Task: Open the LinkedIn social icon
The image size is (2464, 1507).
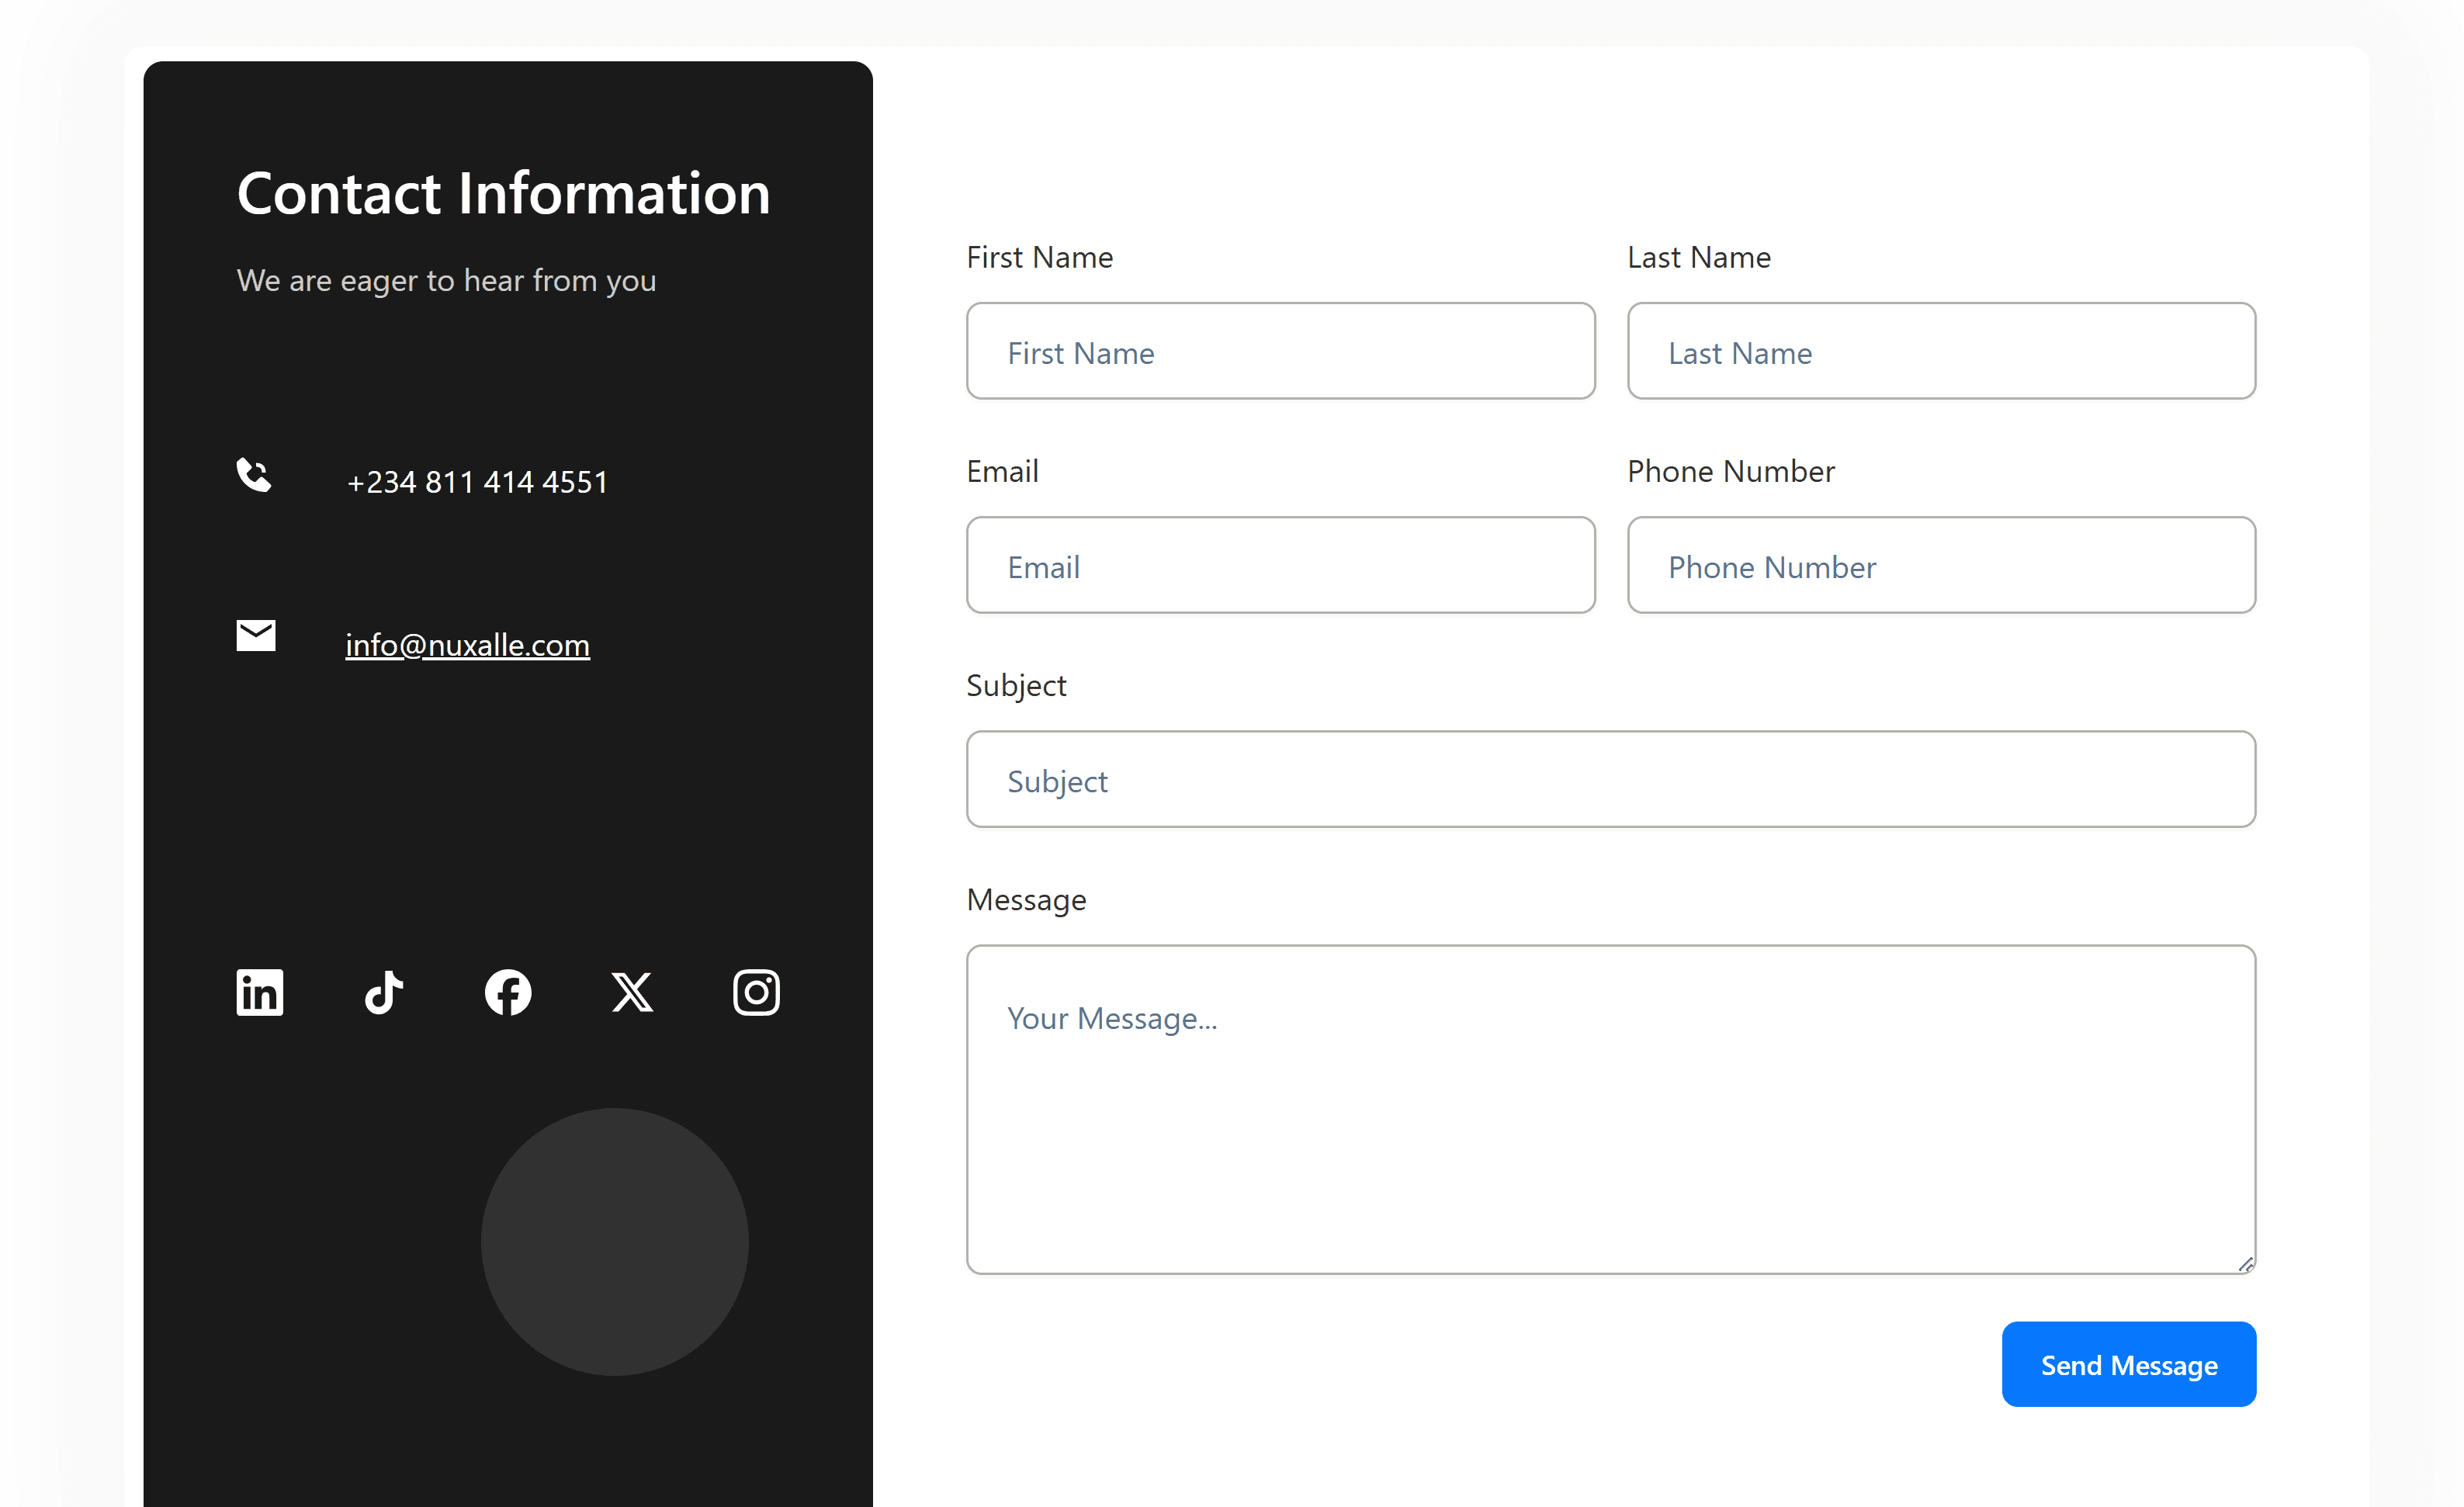Action: (259, 992)
